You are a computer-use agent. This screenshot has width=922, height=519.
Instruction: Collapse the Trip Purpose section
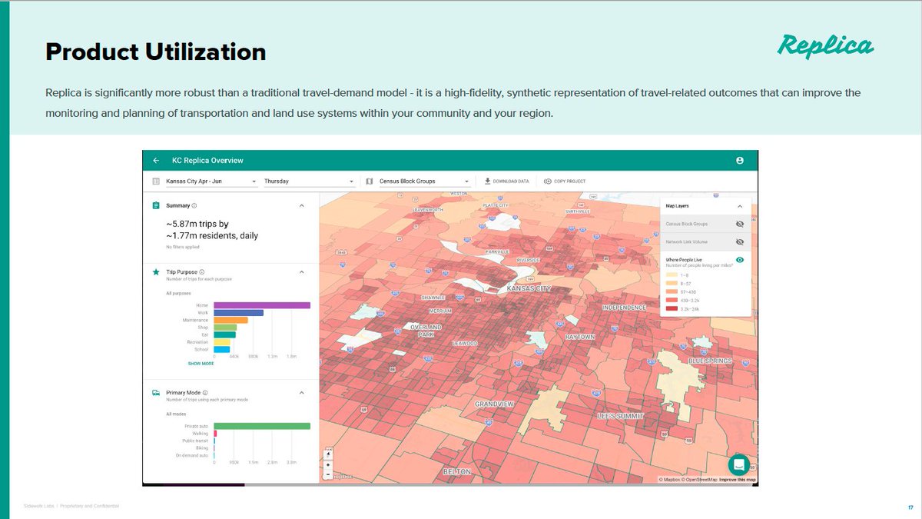point(301,271)
